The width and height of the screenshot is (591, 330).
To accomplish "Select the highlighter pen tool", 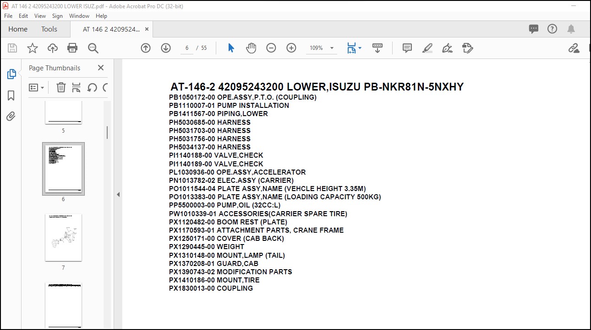I will click(427, 48).
